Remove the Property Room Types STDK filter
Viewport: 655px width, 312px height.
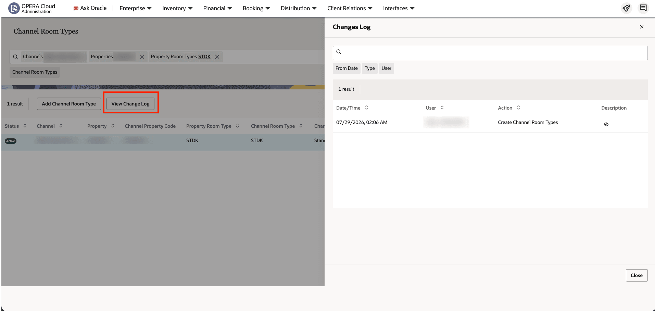click(x=217, y=57)
